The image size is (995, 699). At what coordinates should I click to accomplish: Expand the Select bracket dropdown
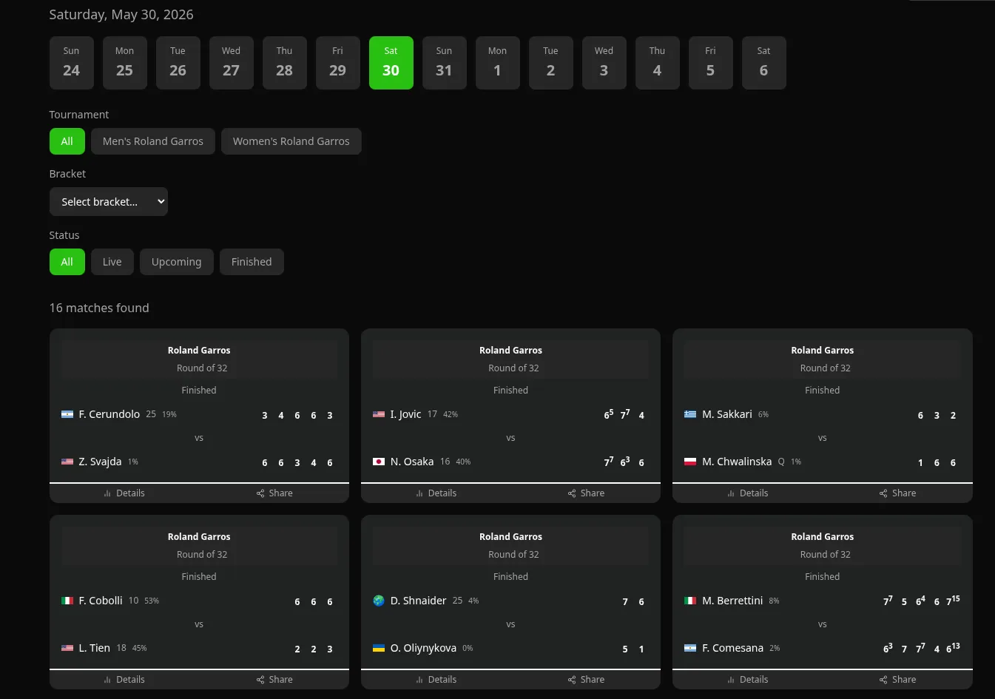pyautogui.click(x=109, y=202)
